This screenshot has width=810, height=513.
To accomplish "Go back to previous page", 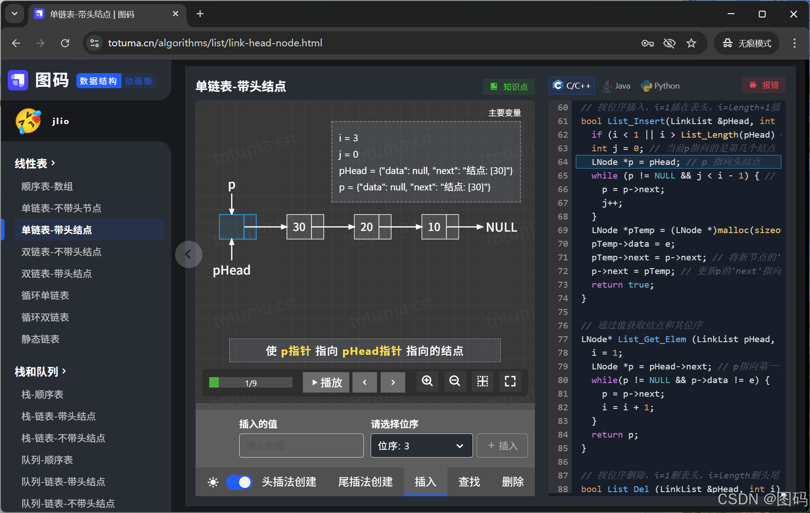I will coord(16,43).
